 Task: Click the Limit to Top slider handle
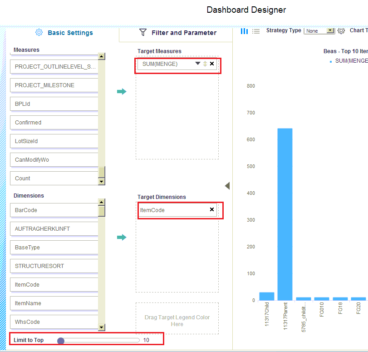tap(61, 340)
